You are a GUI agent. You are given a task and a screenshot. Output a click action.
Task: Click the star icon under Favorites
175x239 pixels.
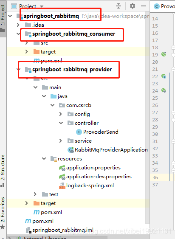coord(3,227)
